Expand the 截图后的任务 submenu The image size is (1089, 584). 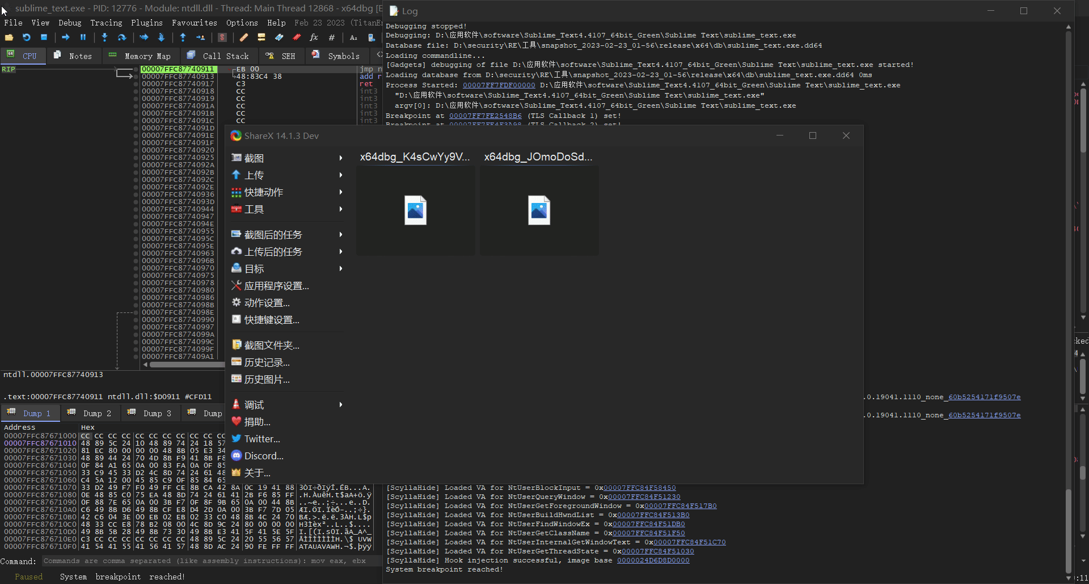(287, 235)
